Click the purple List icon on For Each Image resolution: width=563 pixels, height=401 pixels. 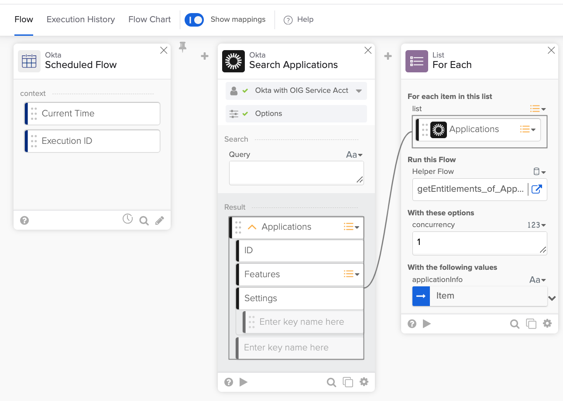point(417,61)
